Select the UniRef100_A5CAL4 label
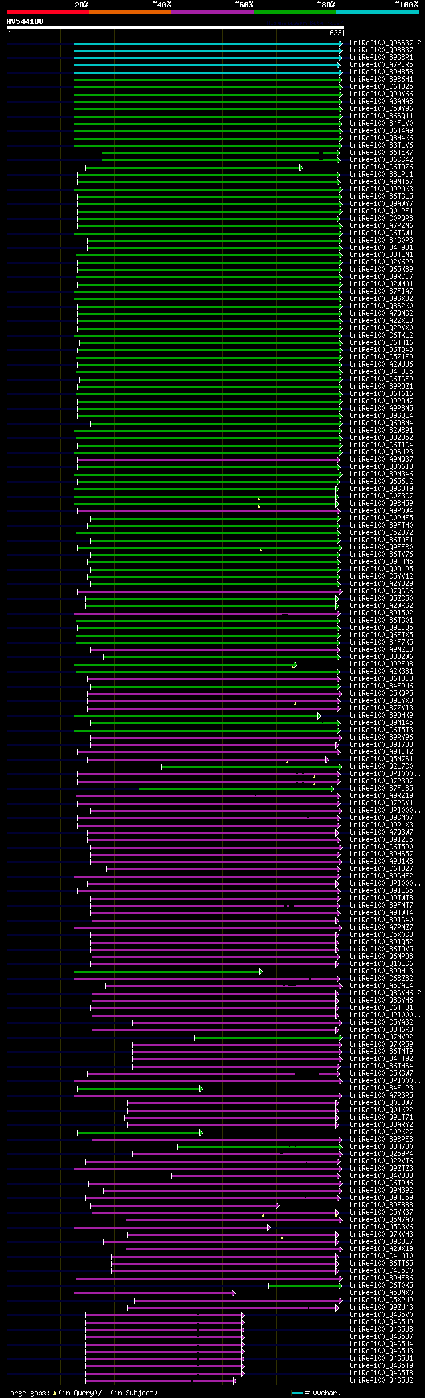Screen dimensions: 425x1398 point(381,985)
